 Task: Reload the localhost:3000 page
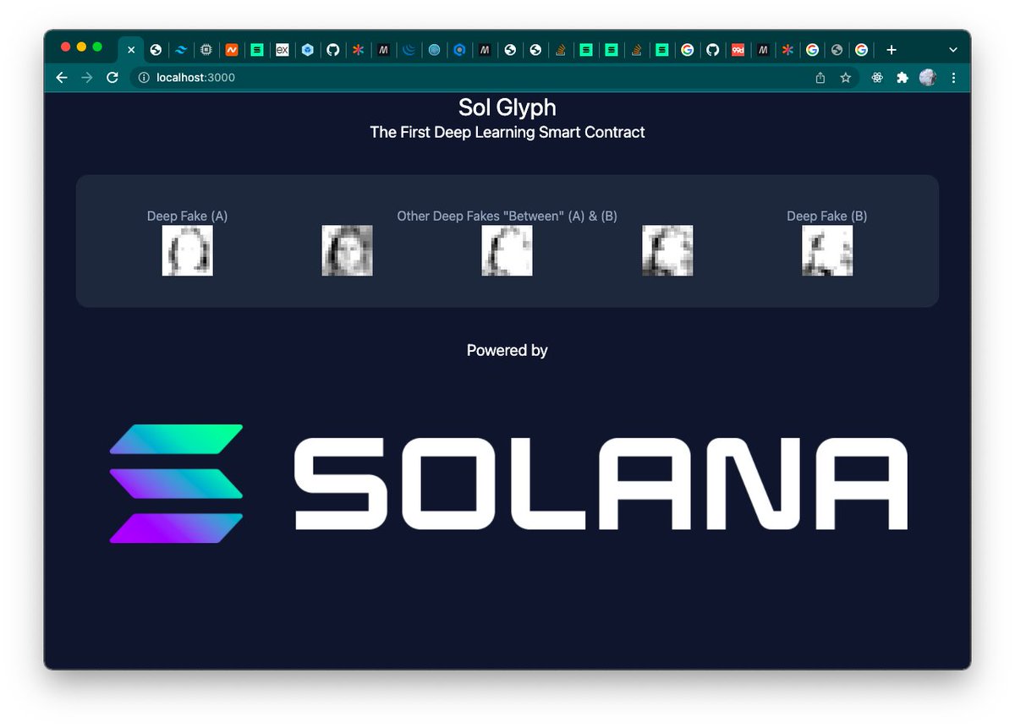click(x=112, y=78)
